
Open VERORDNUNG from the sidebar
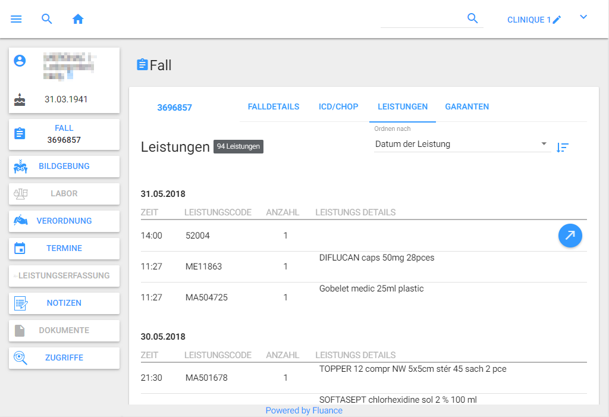tap(64, 221)
